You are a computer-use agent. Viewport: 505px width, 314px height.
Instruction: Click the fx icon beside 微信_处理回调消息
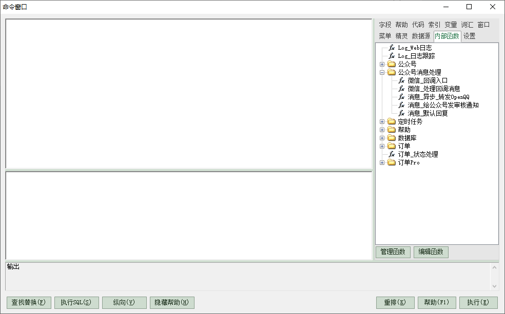[x=401, y=89]
